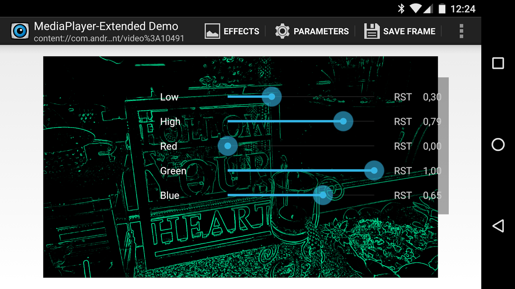Click the Blue parameter label
The height and width of the screenshot is (289, 515).
pyautogui.click(x=169, y=195)
